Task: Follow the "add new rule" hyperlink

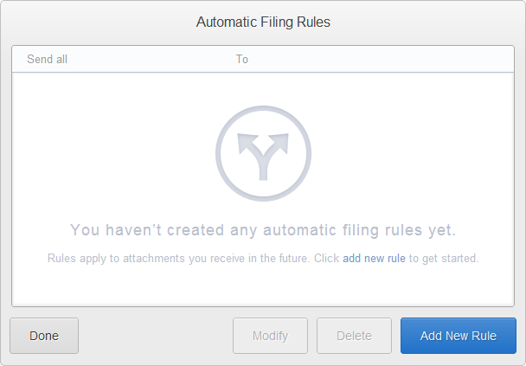Action: point(374,259)
